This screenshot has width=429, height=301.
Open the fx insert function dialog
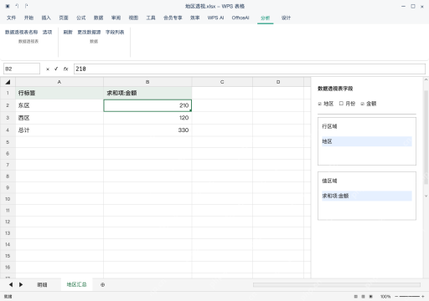65,69
